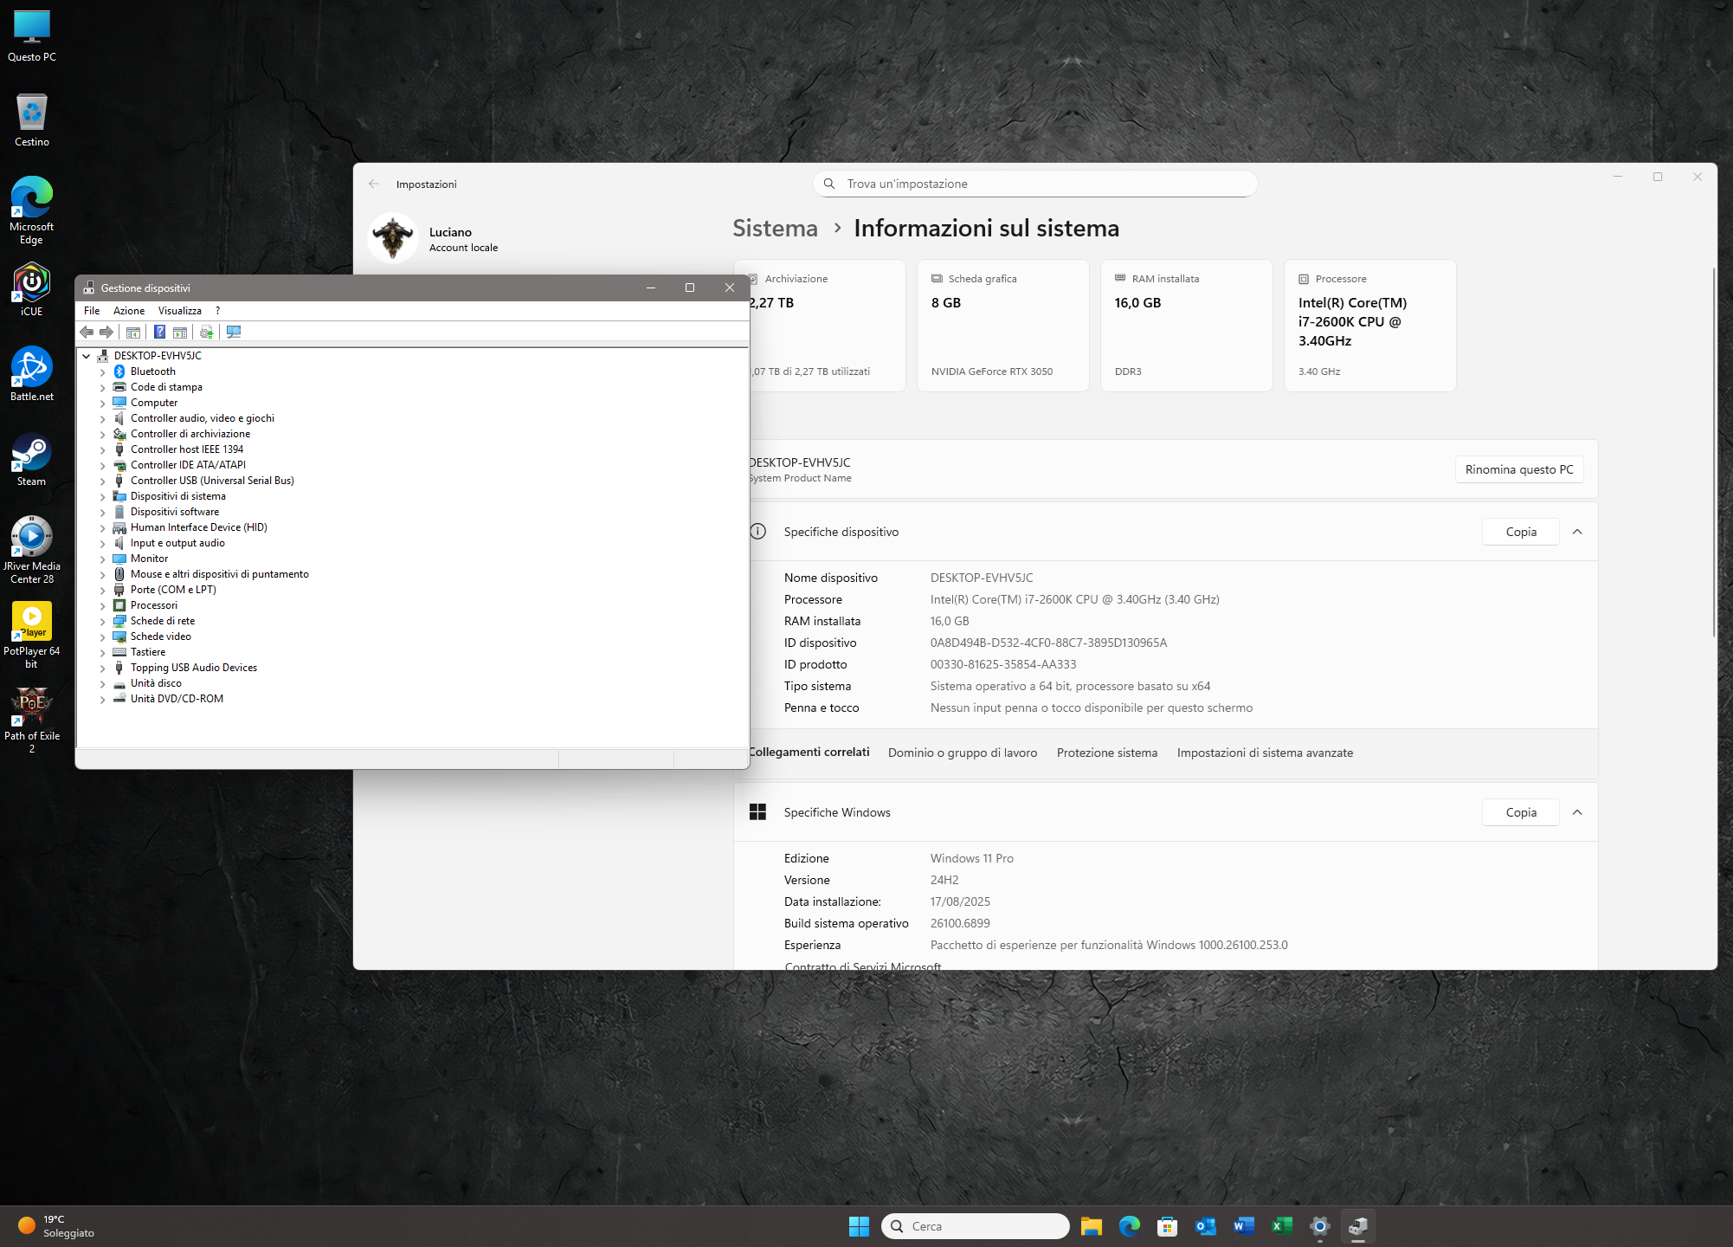
Task: Click the Help toolbar icon in Gestione dispositivi
Action: point(159,332)
